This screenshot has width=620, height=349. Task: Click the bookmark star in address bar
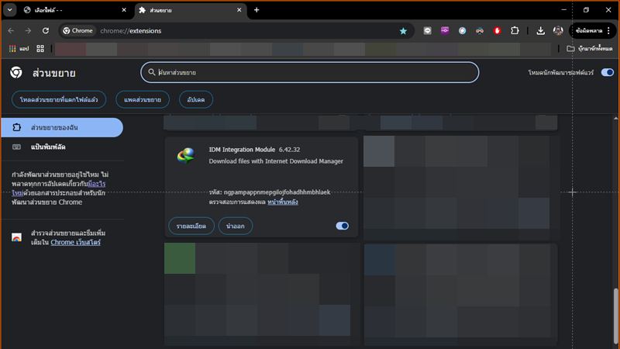click(403, 31)
